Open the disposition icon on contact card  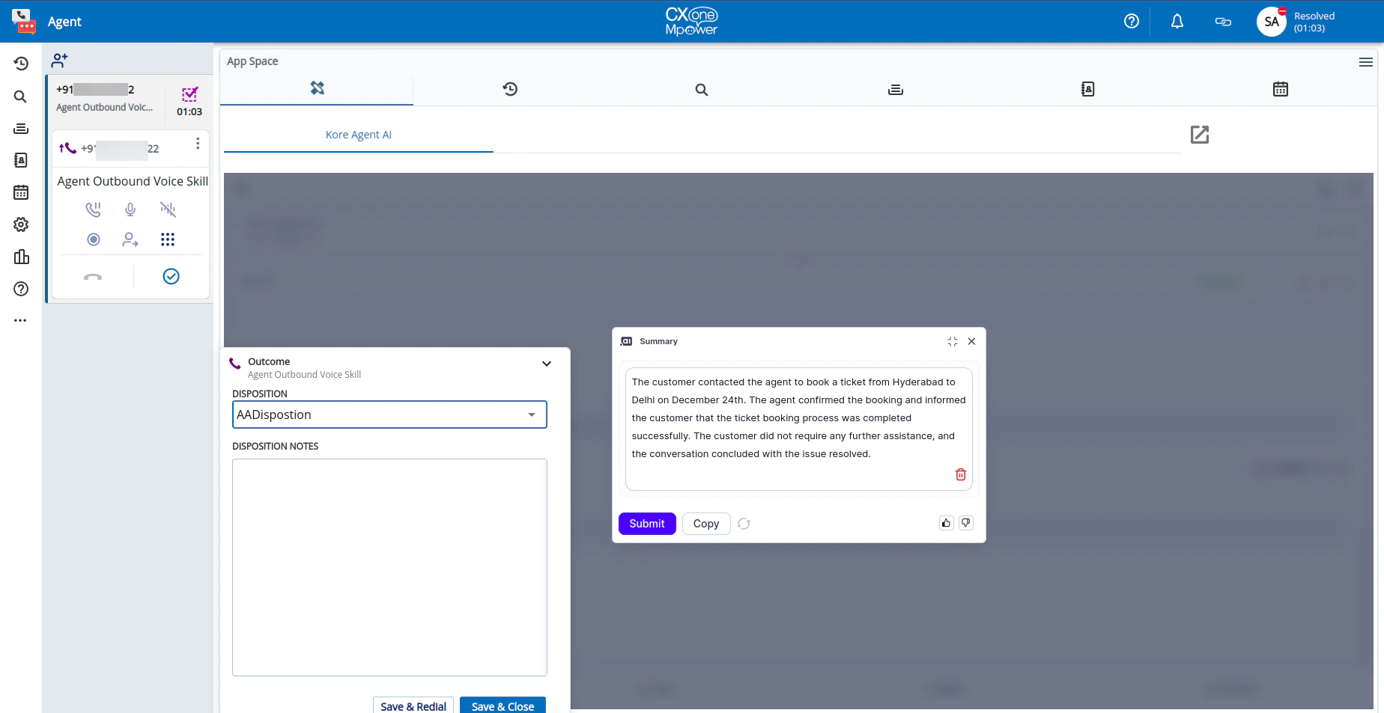tap(189, 94)
